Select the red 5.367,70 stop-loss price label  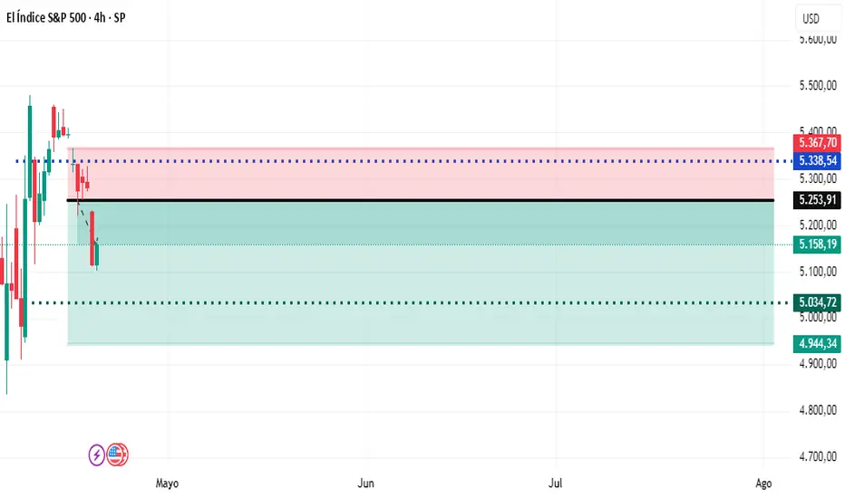click(817, 143)
